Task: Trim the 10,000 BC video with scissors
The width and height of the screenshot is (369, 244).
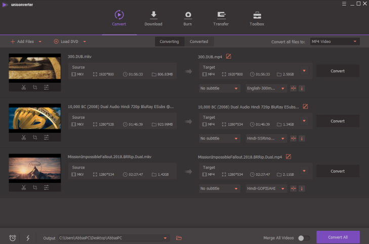Action: (23, 137)
